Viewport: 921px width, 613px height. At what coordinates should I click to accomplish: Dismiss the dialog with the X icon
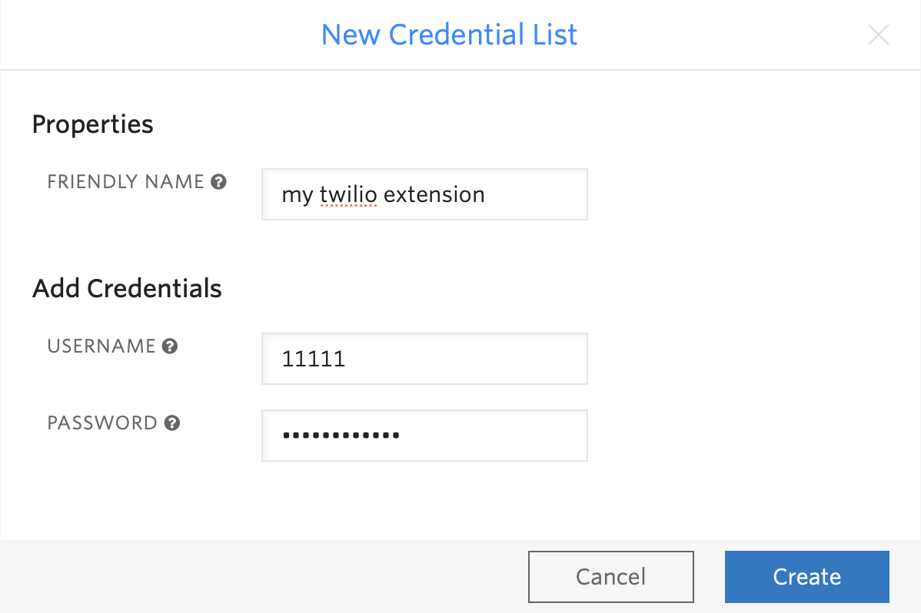878,35
